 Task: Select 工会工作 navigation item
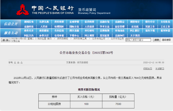click(165, 27)
